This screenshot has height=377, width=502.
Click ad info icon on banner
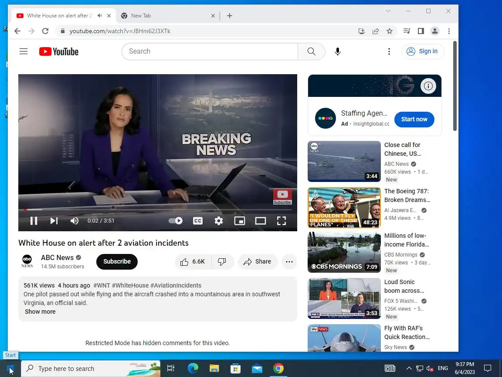428,86
